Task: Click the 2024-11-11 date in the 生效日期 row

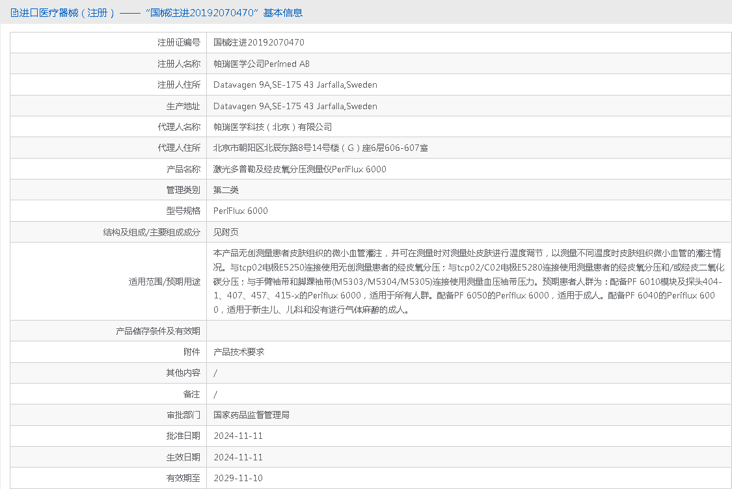Action: pyautogui.click(x=237, y=457)
